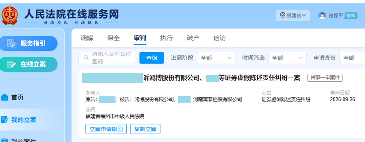The height and width of the screenshot is (142, 365).
Task: Switch to the 执行 tab
Action: (166, 38)
